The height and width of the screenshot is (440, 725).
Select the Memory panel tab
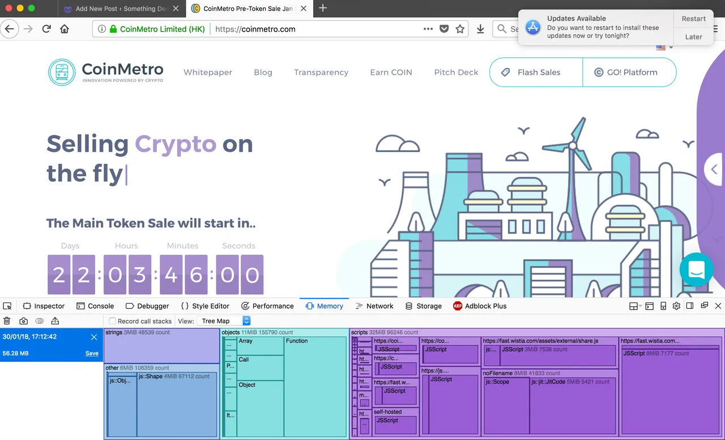tap(325, 306)
